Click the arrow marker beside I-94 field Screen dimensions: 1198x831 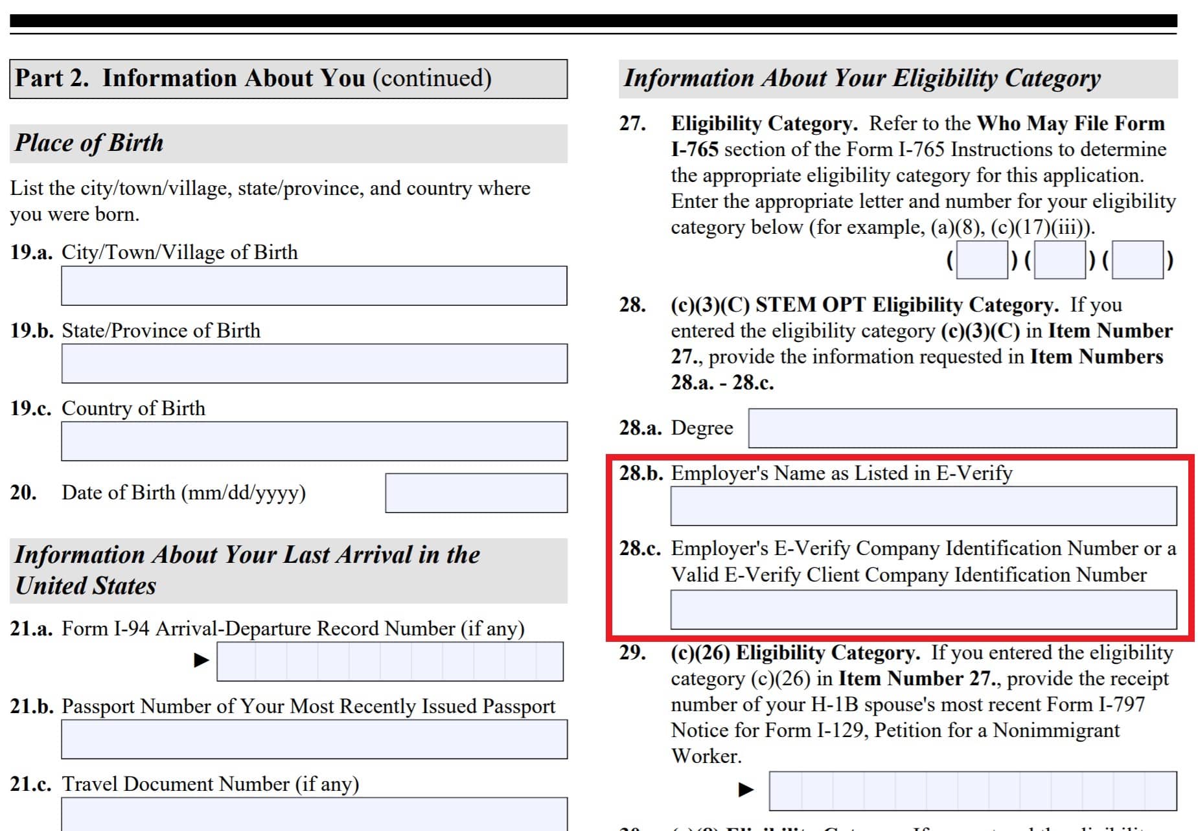[x=202, y=661]
